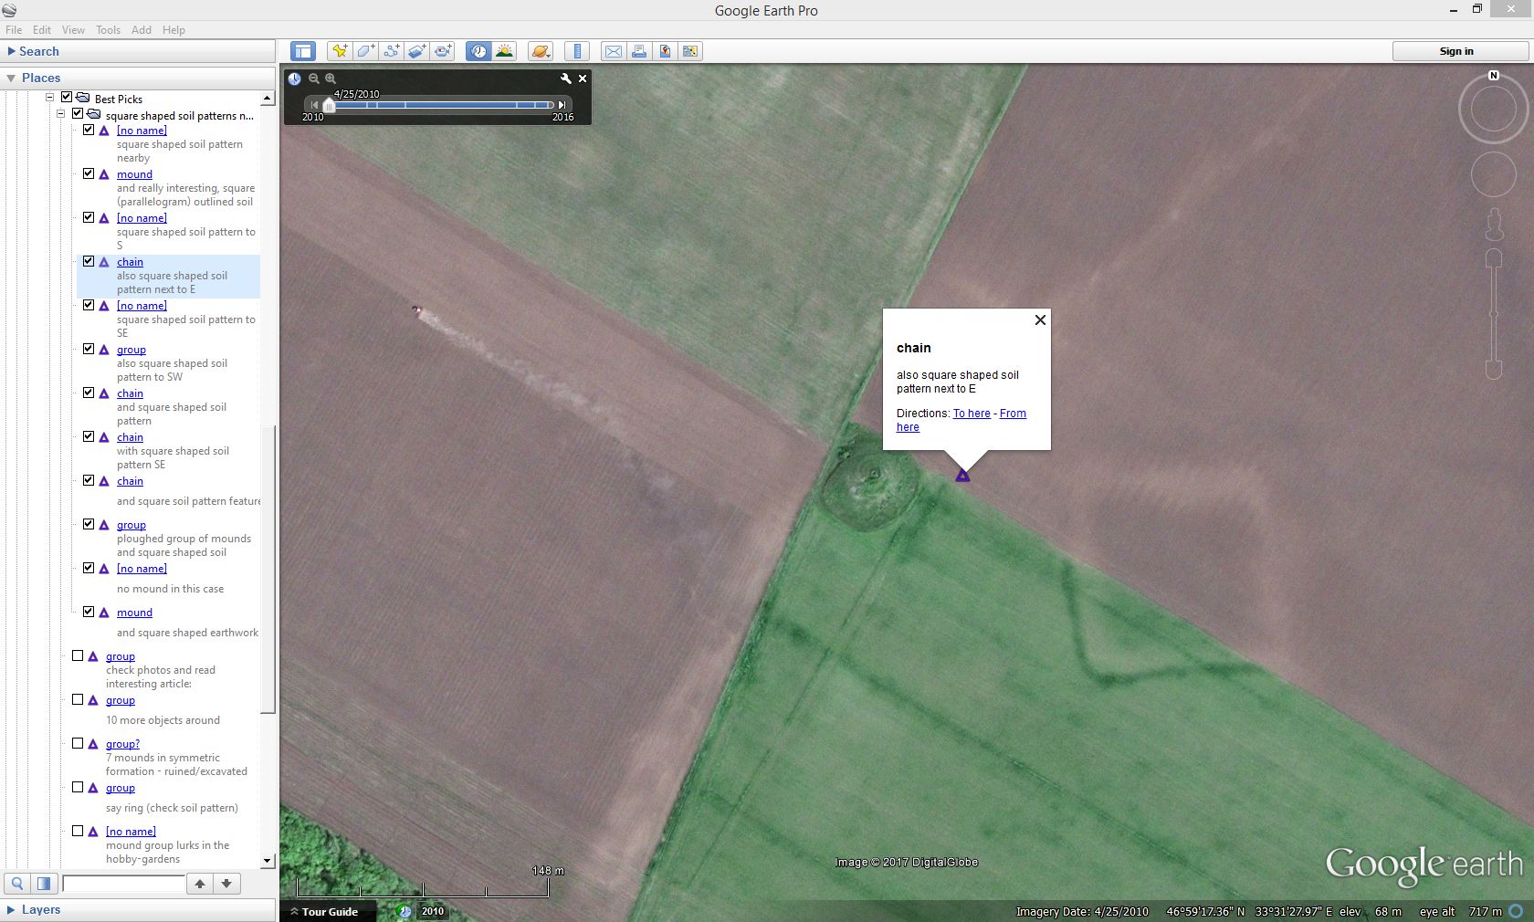The width and height of the screenshot is (1534, 922).
Task: Record a tour camera icon
Action: pos(443,51)
